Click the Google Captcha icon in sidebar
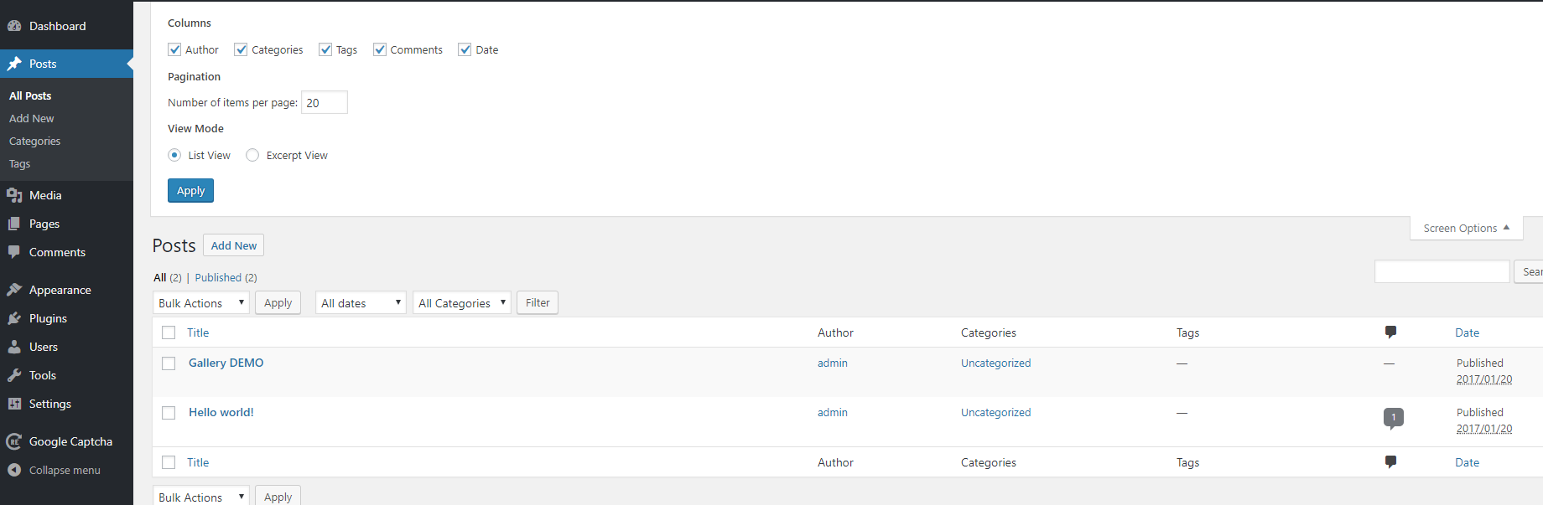The width and height of the screenshot is (1543, 505). (x=14, y=441)
